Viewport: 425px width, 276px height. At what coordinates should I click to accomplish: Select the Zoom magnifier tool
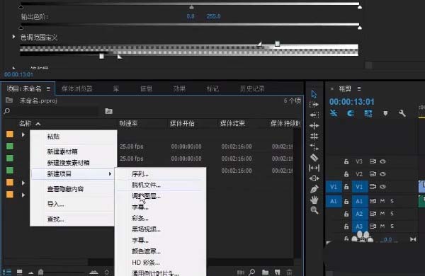314,210
